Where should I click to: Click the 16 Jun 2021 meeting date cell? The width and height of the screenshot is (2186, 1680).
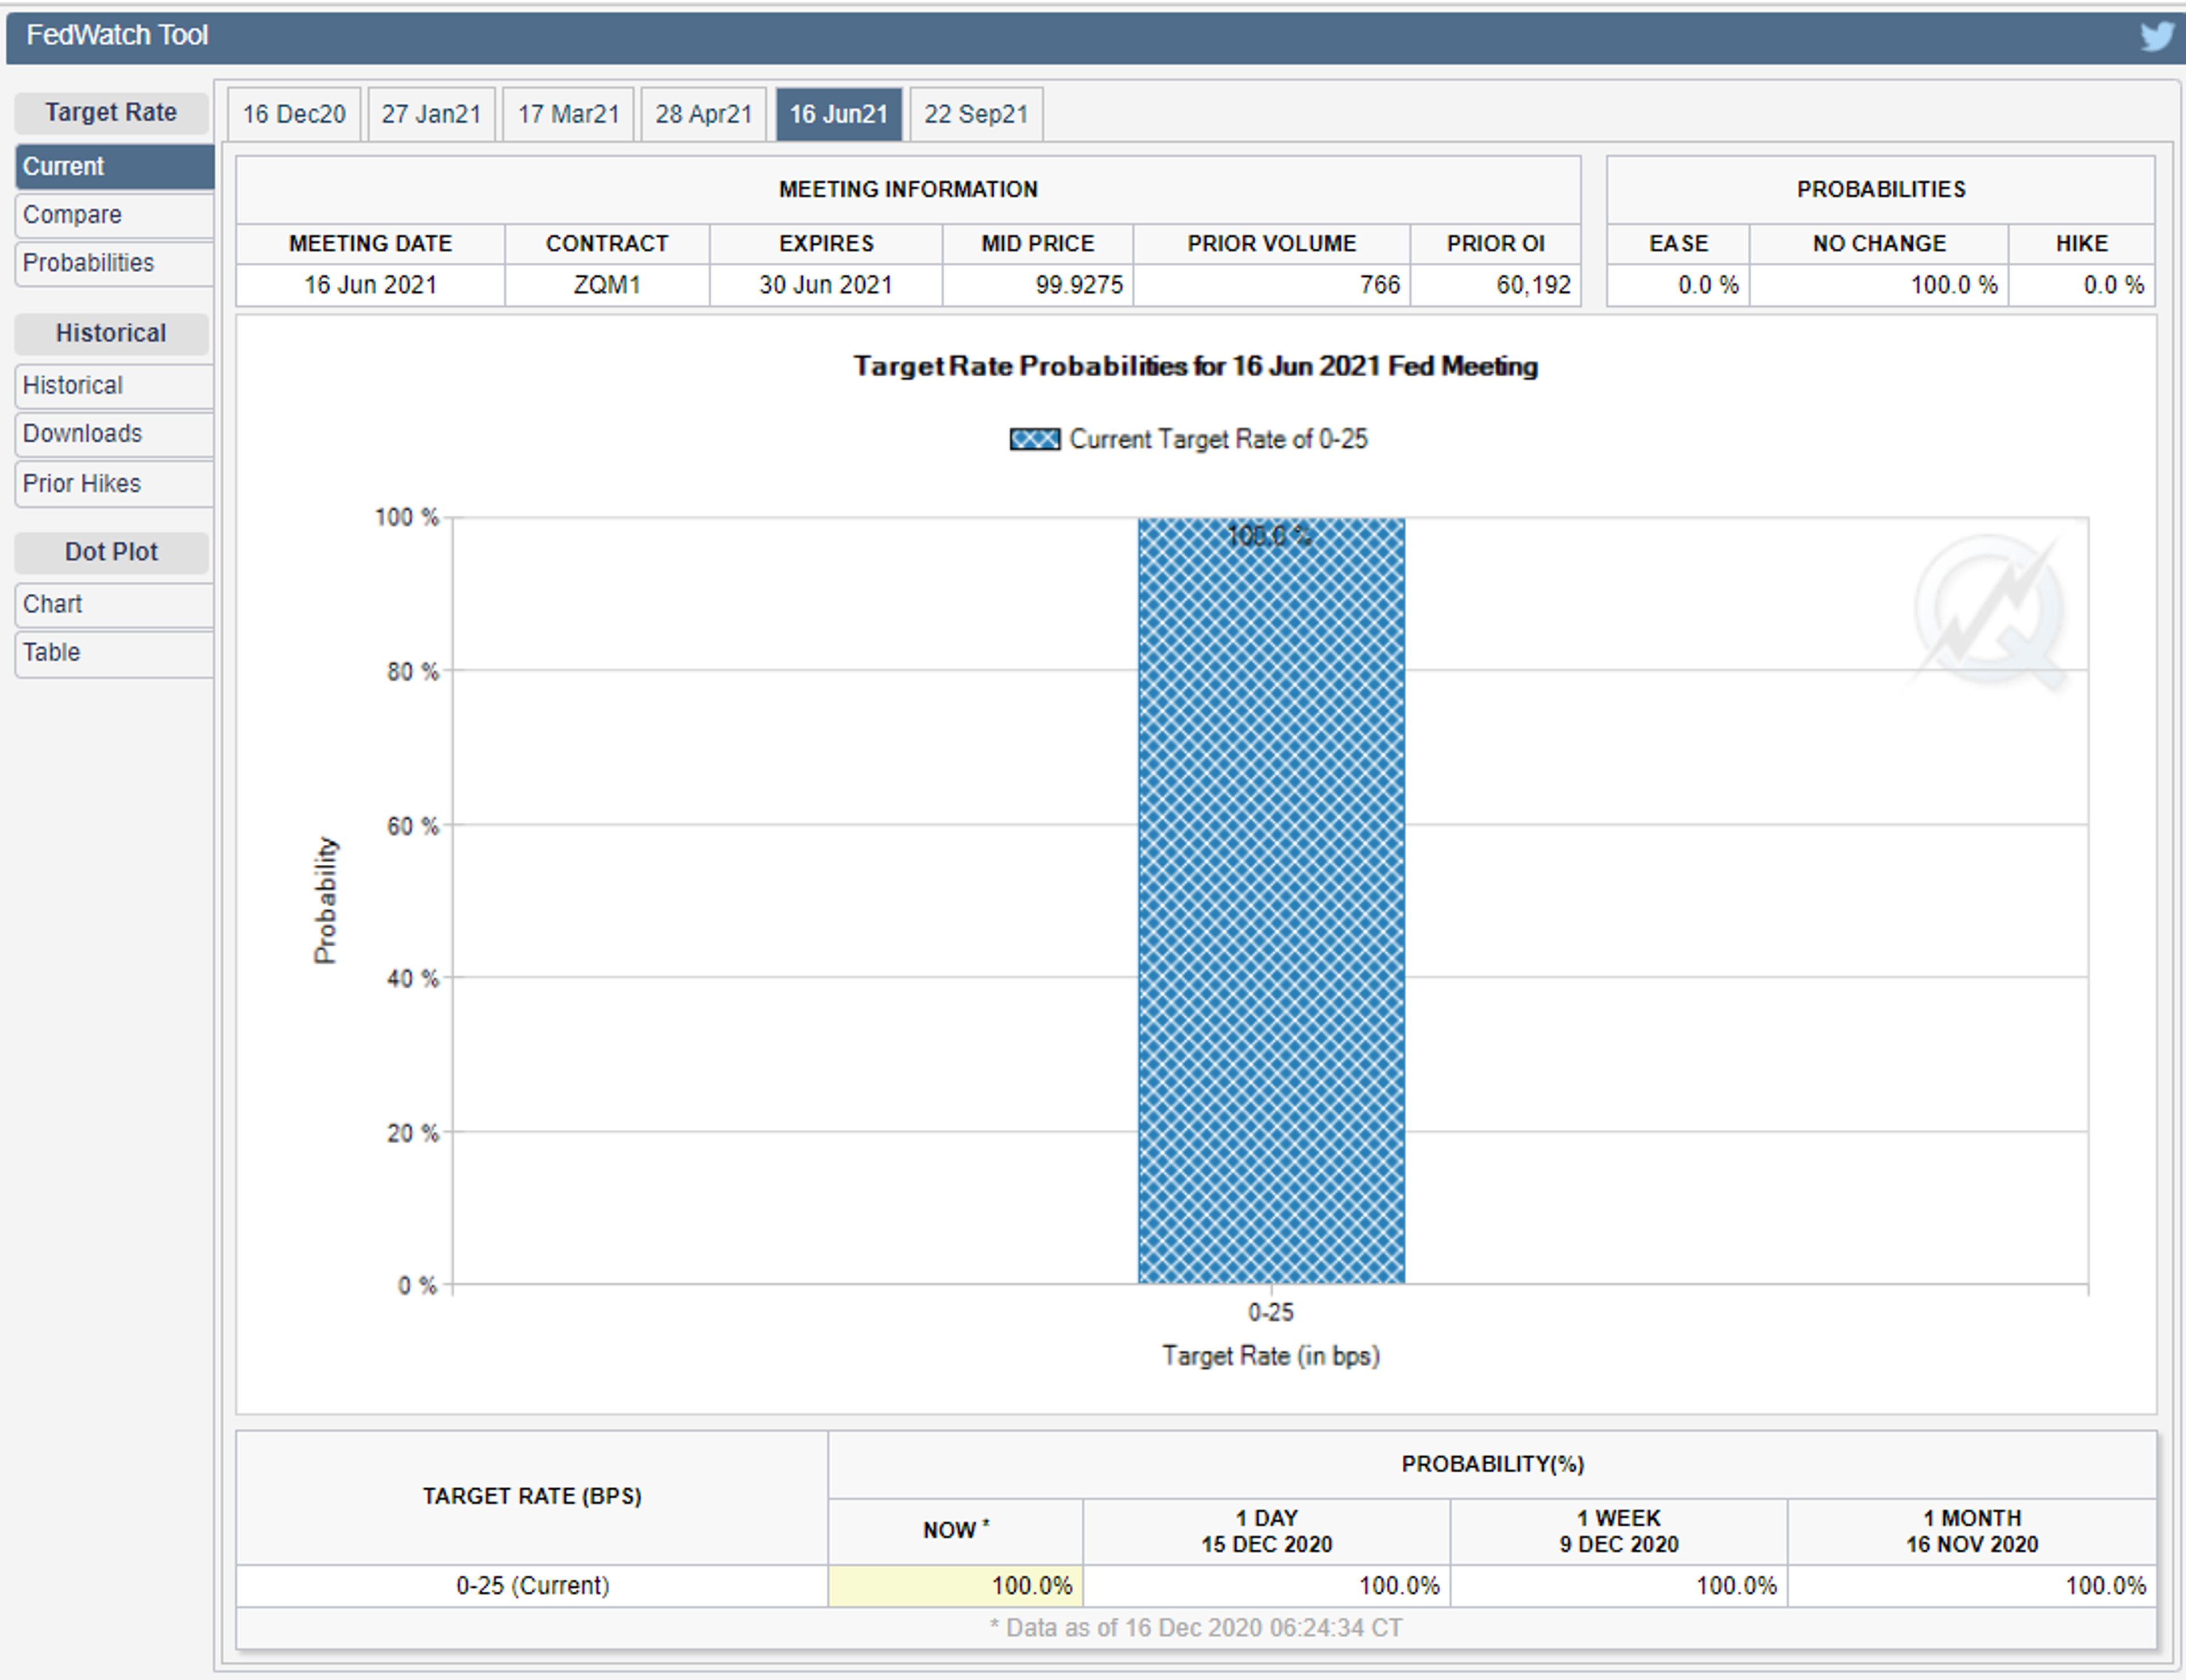370,285
